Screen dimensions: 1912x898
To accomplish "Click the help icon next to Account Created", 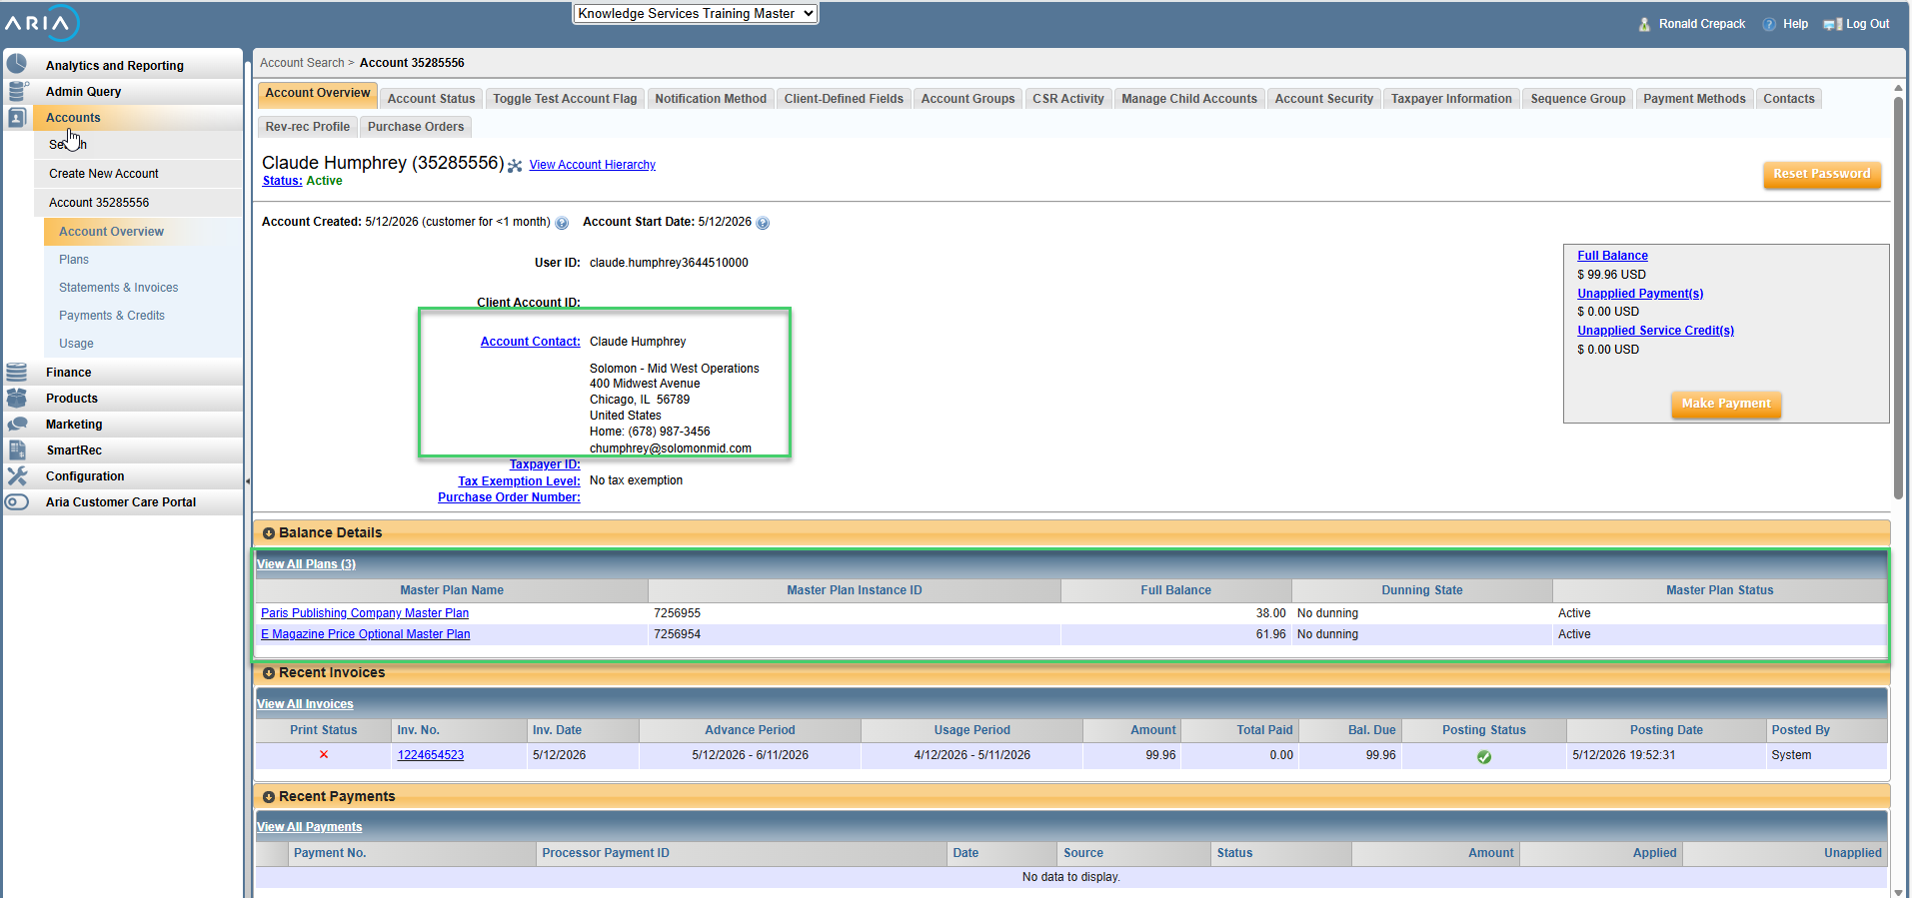I will [x=562, y=223].
